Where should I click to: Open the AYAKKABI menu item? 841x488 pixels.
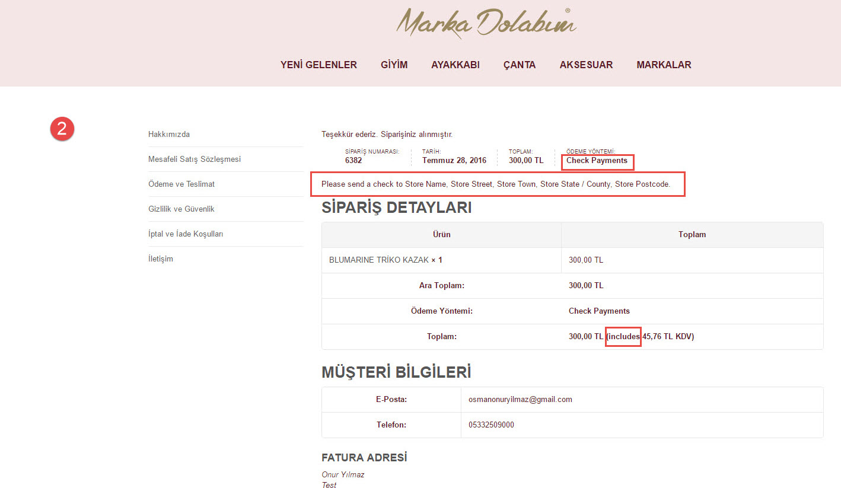click(x=455, y=65)
